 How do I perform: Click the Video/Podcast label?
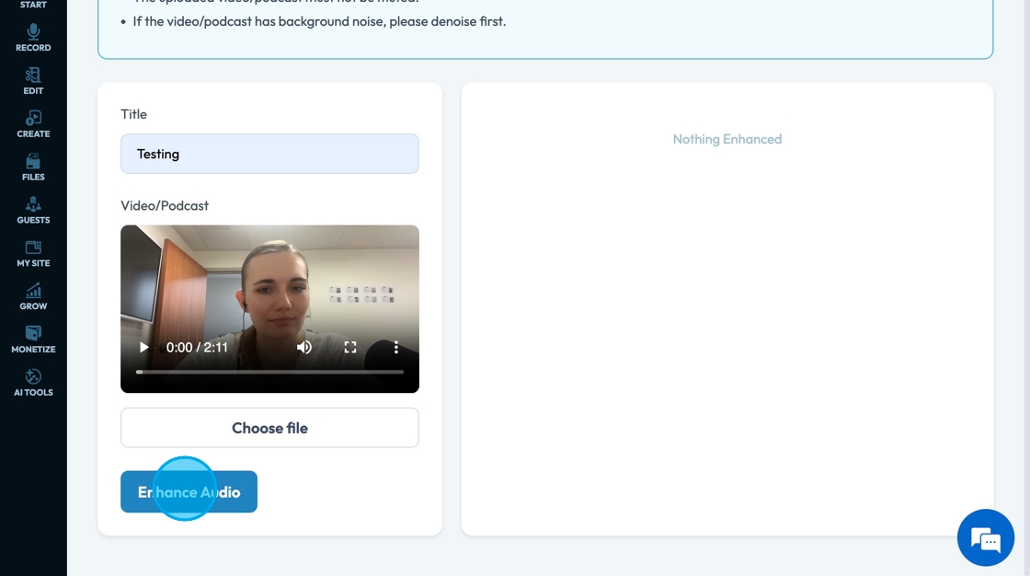pos(165,206)
